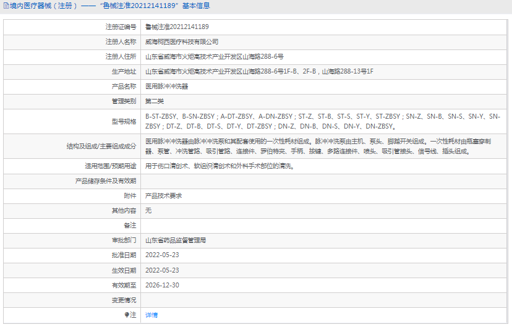512x327 pixels.
Task: Click production address value with 288-13号1F
Action: (x=259, y=72)
